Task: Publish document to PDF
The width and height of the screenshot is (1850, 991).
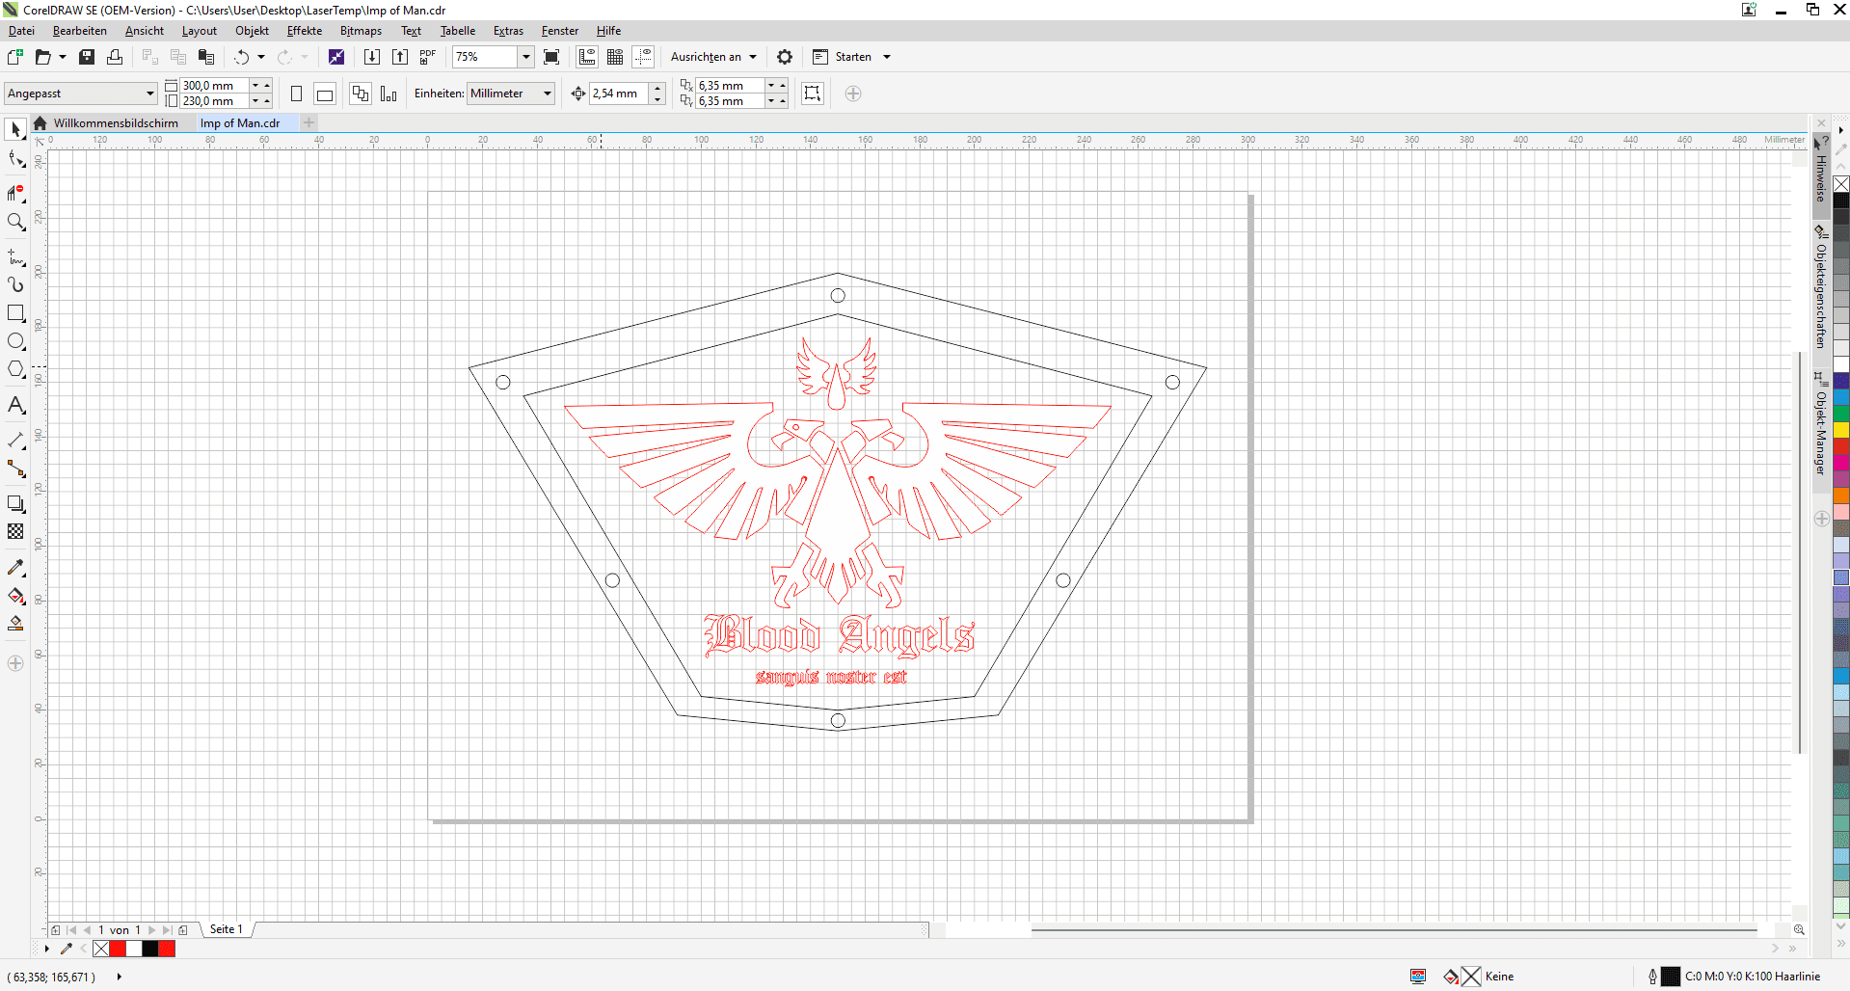Action: 428,57
